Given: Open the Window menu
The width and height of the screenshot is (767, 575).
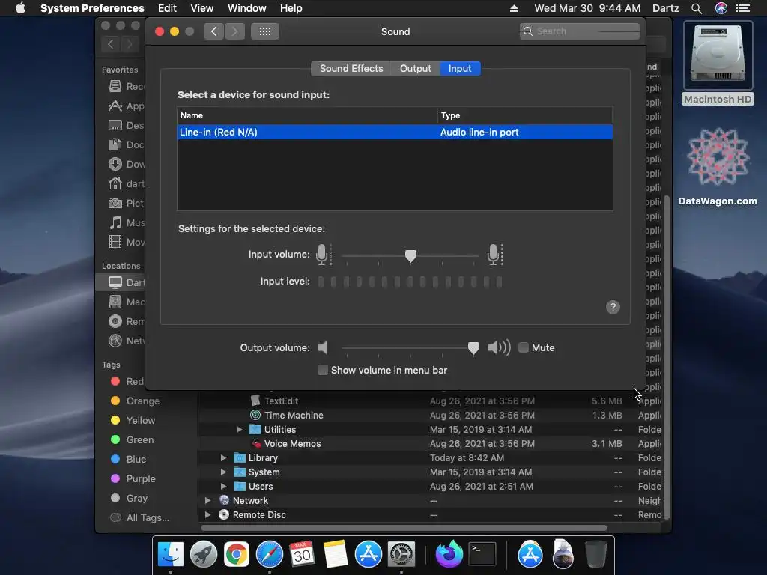Looking at the screenshot, I should tap(247, 8).
